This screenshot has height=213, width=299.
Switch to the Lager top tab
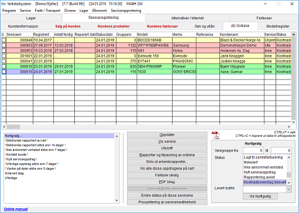[x=31, y=18]
